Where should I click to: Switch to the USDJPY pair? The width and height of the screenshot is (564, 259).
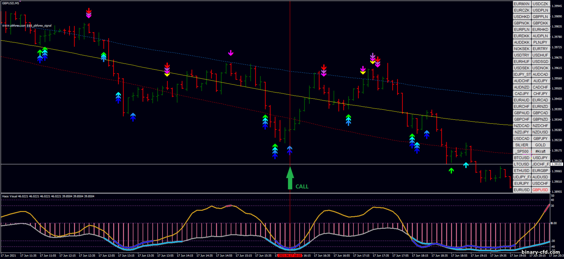[x=540, y=158]
